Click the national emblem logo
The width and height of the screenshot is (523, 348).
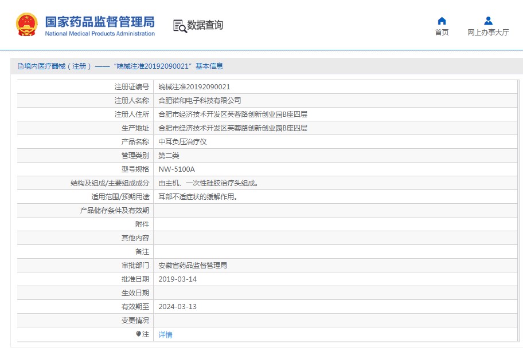[27, 25]
